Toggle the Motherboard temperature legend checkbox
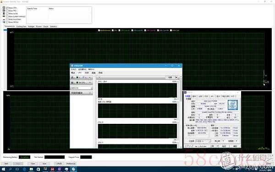 tap(99, 30)
